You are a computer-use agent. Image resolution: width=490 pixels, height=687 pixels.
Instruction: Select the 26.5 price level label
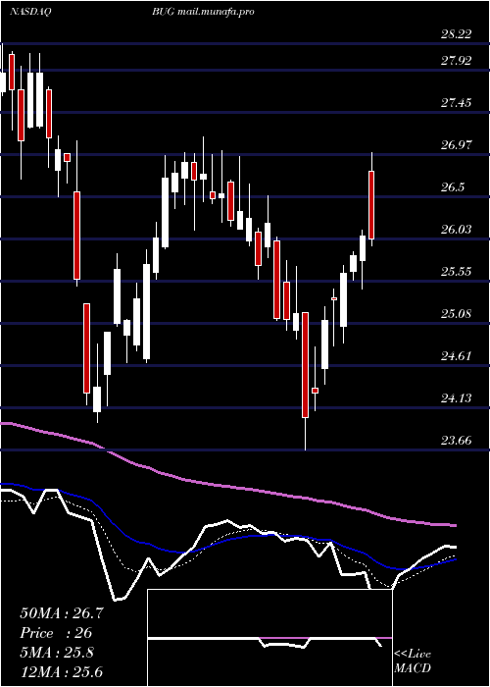click(453, 187)
